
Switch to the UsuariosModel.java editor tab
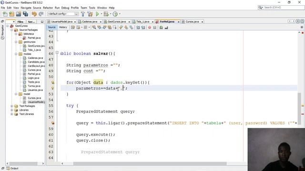point(62,21)
